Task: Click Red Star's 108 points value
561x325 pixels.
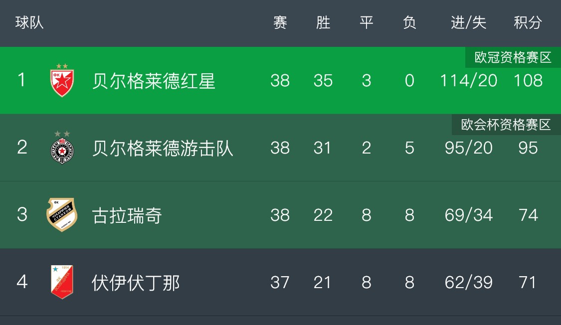Action: click(528, 81)
